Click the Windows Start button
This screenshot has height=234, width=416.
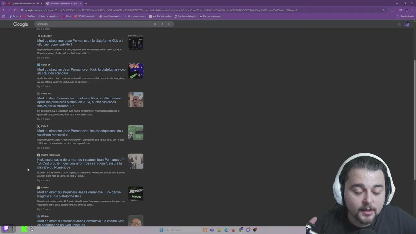[161, 230]
